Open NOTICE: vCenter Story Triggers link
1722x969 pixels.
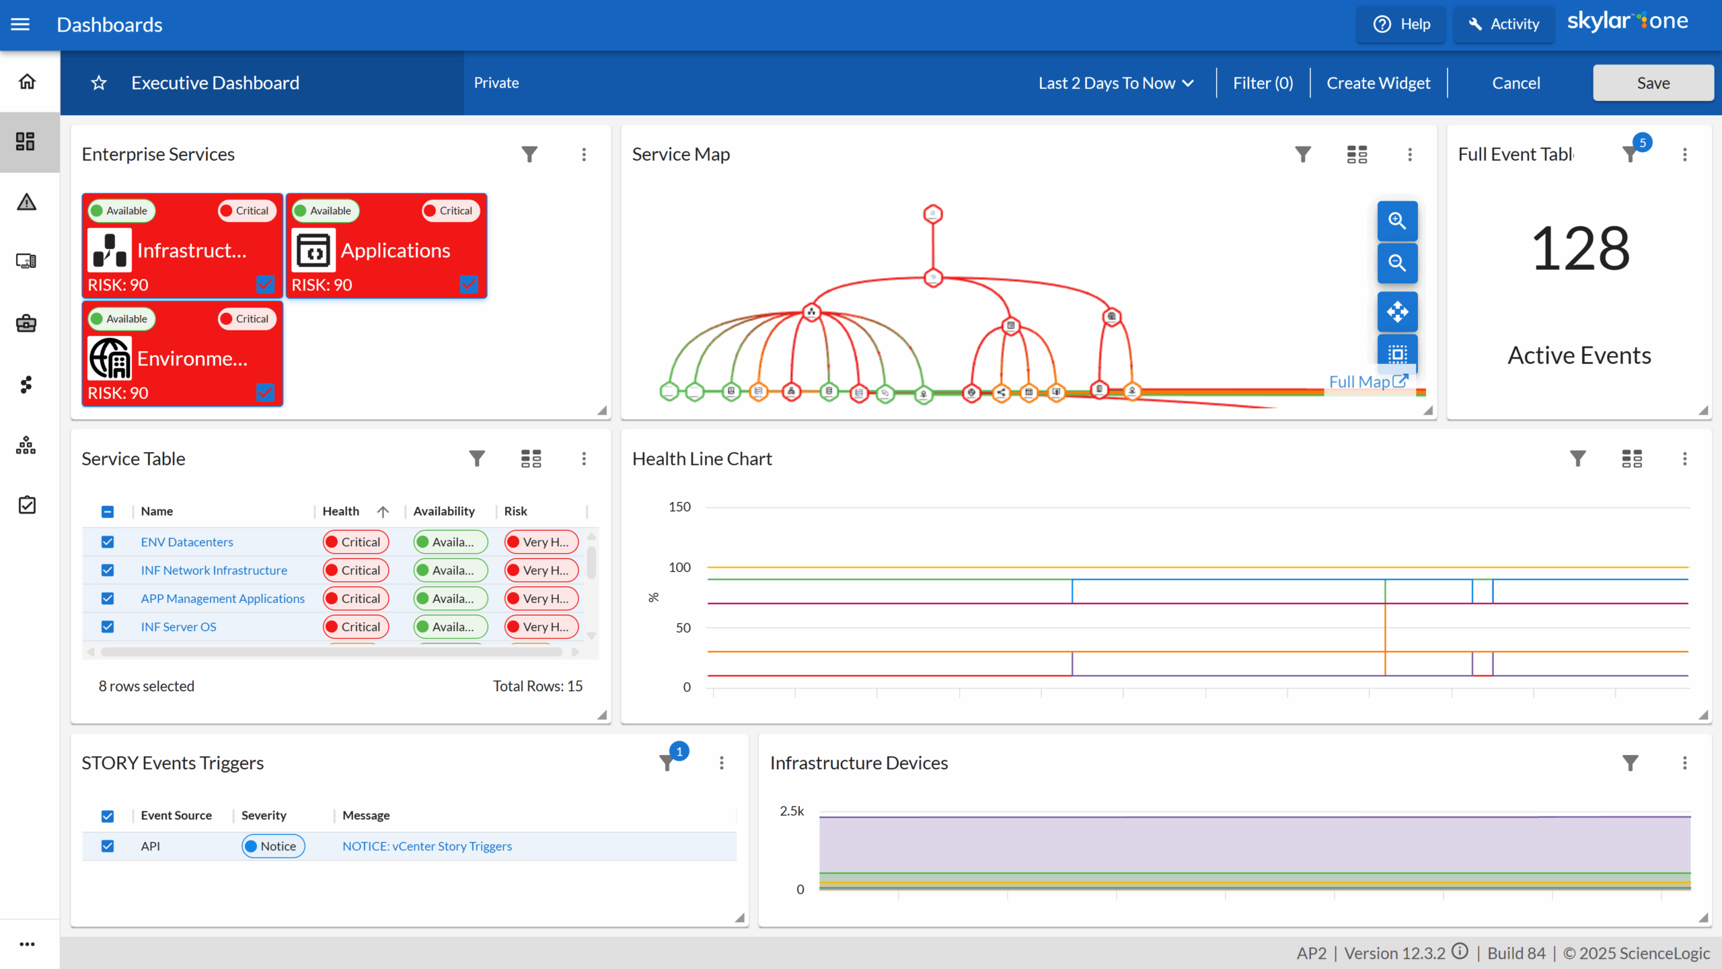[x=426, y=846]
